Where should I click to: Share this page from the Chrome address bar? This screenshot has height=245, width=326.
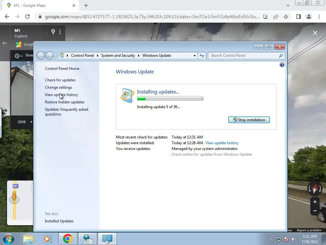(x=276, y=17)
